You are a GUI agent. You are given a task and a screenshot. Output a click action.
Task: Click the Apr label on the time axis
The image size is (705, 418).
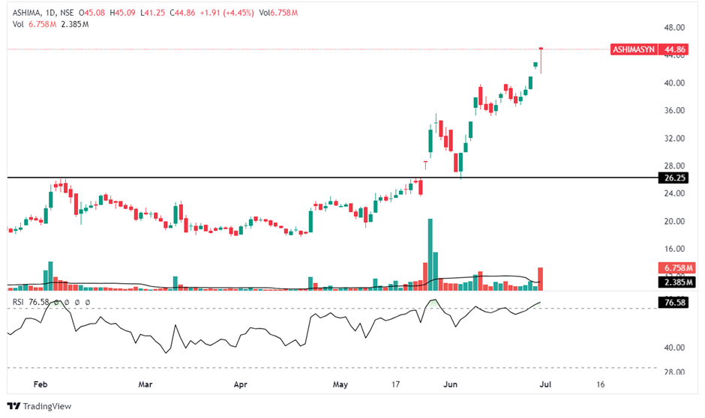241,384
